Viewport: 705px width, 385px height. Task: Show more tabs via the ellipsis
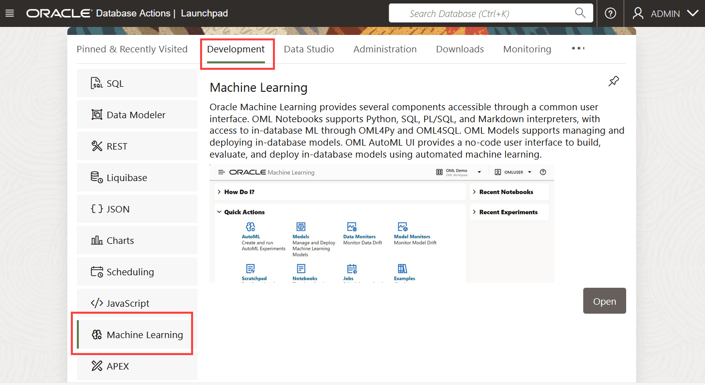pyautogui.click(x=578, y=48)
